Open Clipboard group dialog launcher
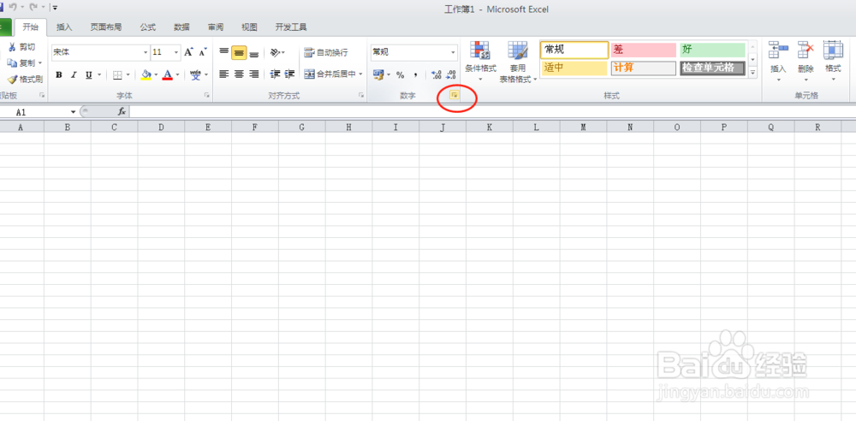This screenshot has width=856, height=421. [x=42, y=96]
